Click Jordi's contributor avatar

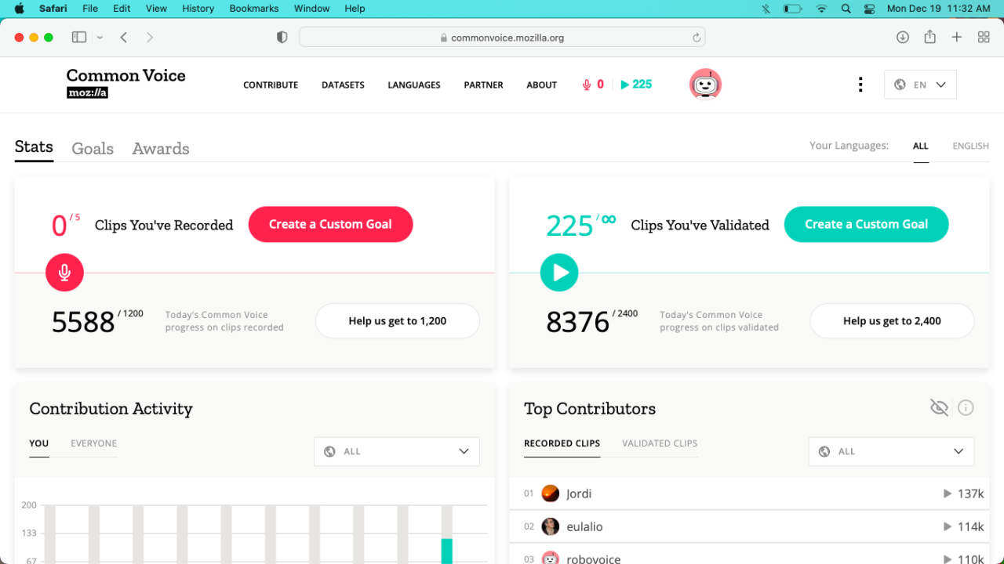pyautogui.click(x=551, y=493)
